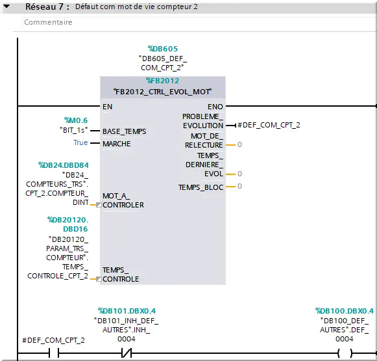Select the %DB24.DBD84 operand address

tap(64, 165)
